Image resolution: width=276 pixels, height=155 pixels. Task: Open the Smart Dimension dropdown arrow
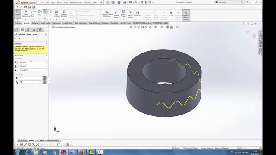click(x=26, y=19)
